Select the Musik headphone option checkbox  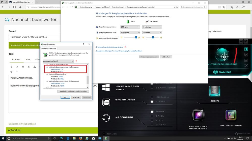(152, 112)
